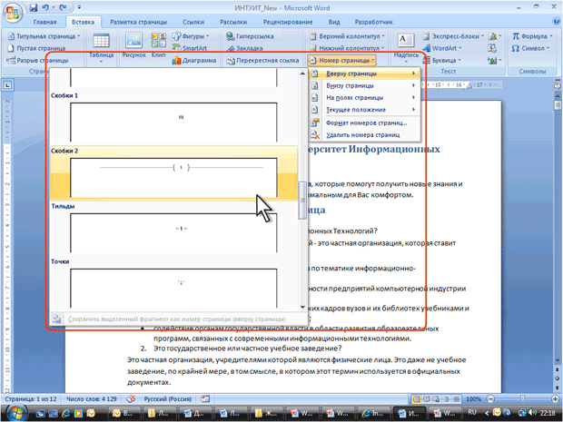Screen dimensions: 563x422
Task: Click the Номер страницы button
Action: tap(341, 60)
